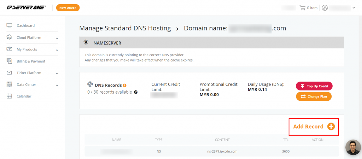Click the Top Up Credit button
Viewport: 362px width, 159px height.
[x=314, y=86]
